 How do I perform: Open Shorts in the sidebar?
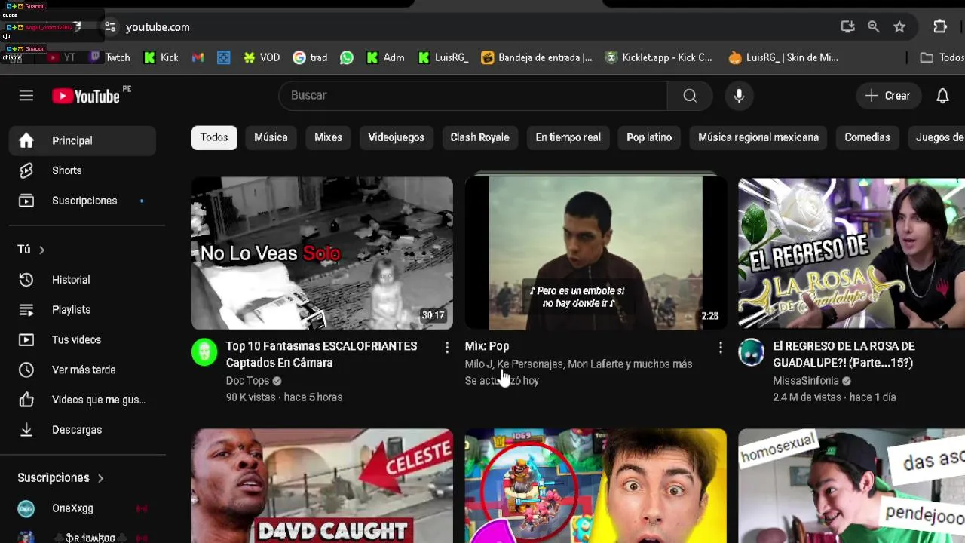click(x=82, y=170)
